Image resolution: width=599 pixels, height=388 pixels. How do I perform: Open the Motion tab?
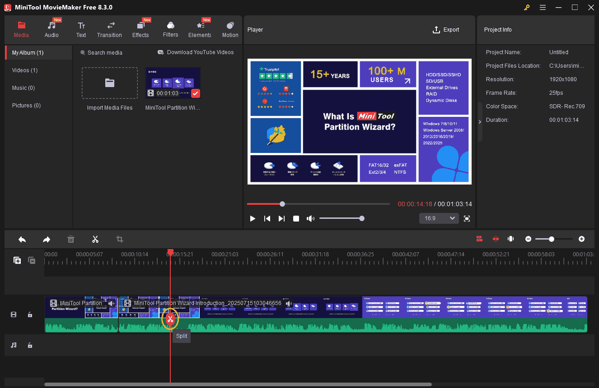click(x=230, y=30)
